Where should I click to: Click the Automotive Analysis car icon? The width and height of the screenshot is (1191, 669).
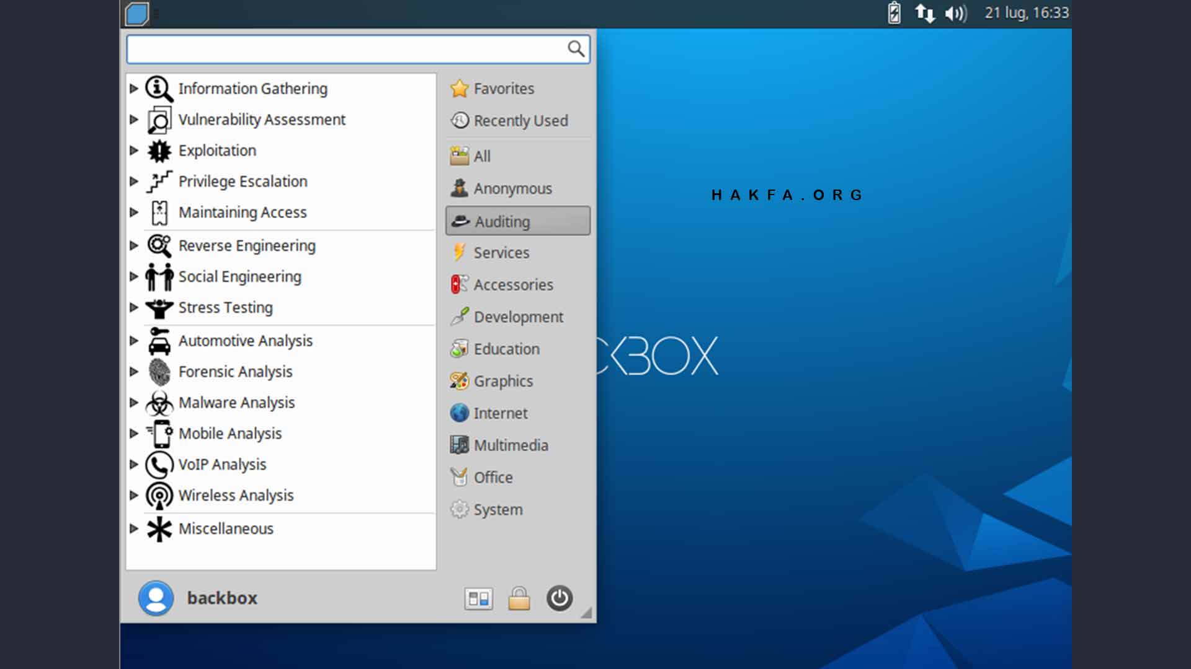coord(159,341)
